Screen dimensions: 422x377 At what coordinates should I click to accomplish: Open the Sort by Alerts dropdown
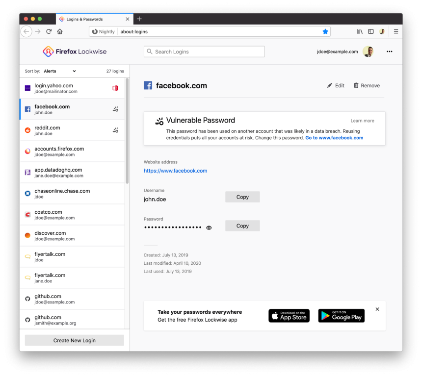click(x=59, y=71)
